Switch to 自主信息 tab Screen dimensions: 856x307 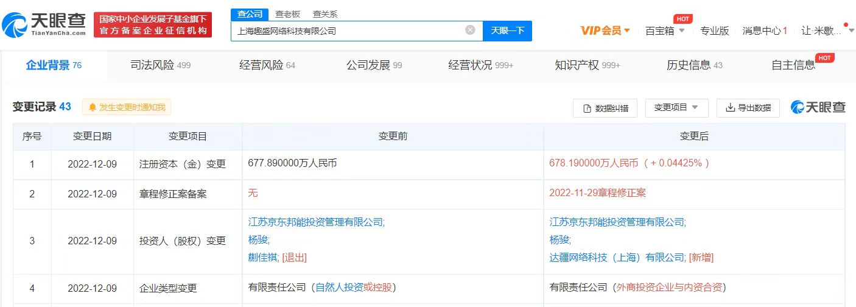pyautogui.click(x=793, y=65)
